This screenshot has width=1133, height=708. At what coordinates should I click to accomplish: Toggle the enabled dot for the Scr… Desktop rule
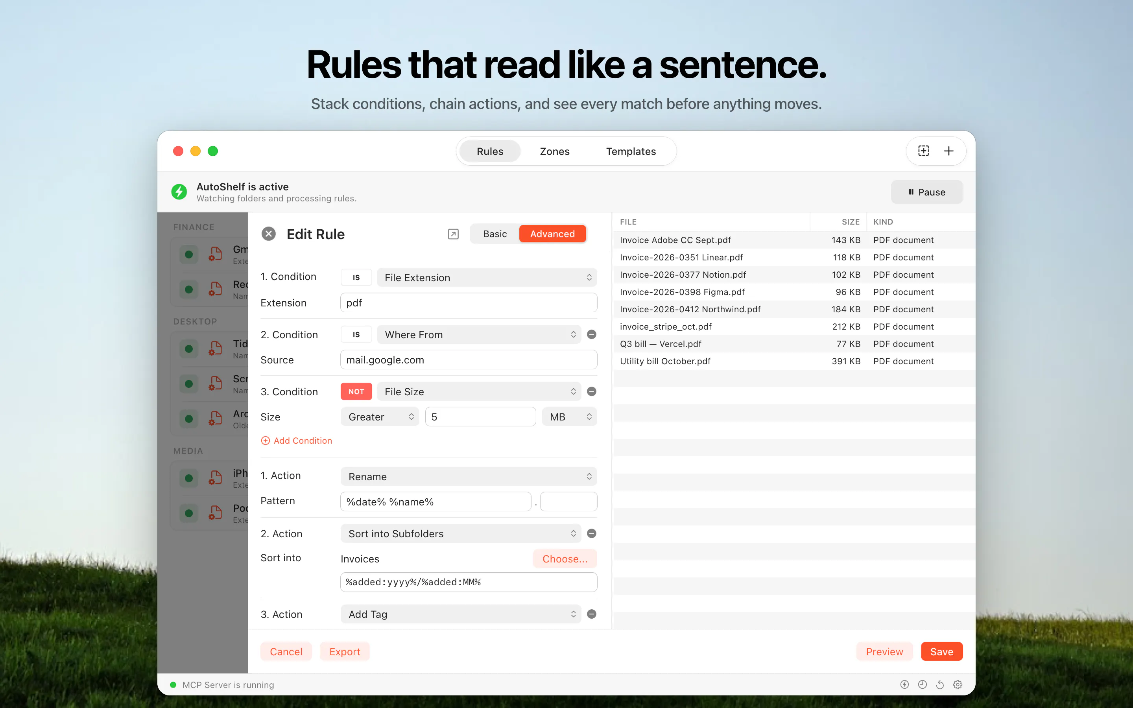point(189,384)
